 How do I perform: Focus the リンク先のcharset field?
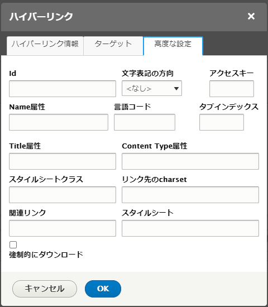190,195
